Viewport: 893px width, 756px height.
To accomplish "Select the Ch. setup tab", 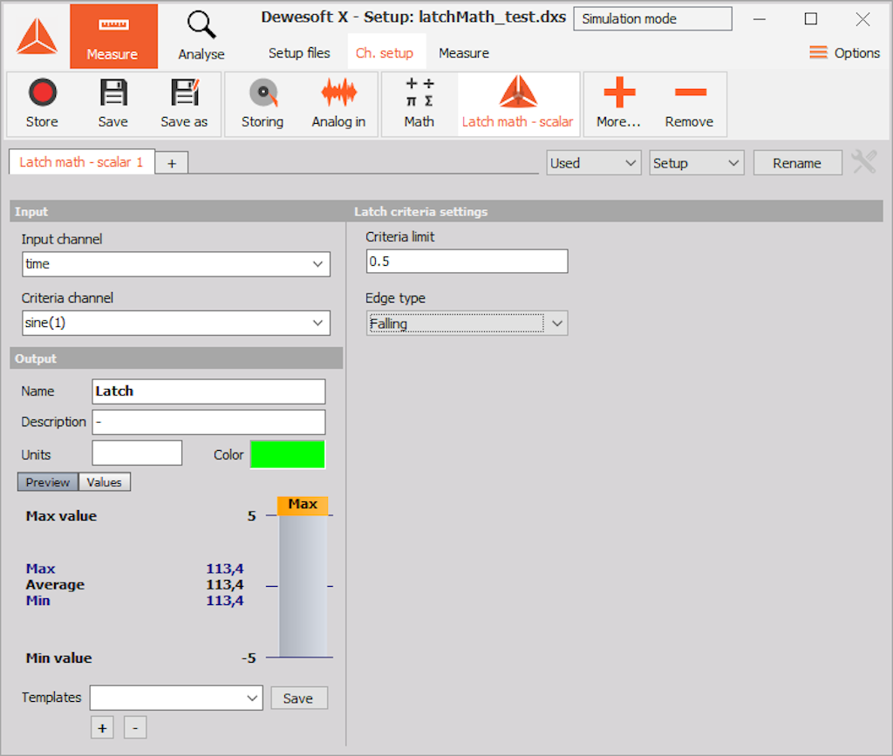I will 385,53.
